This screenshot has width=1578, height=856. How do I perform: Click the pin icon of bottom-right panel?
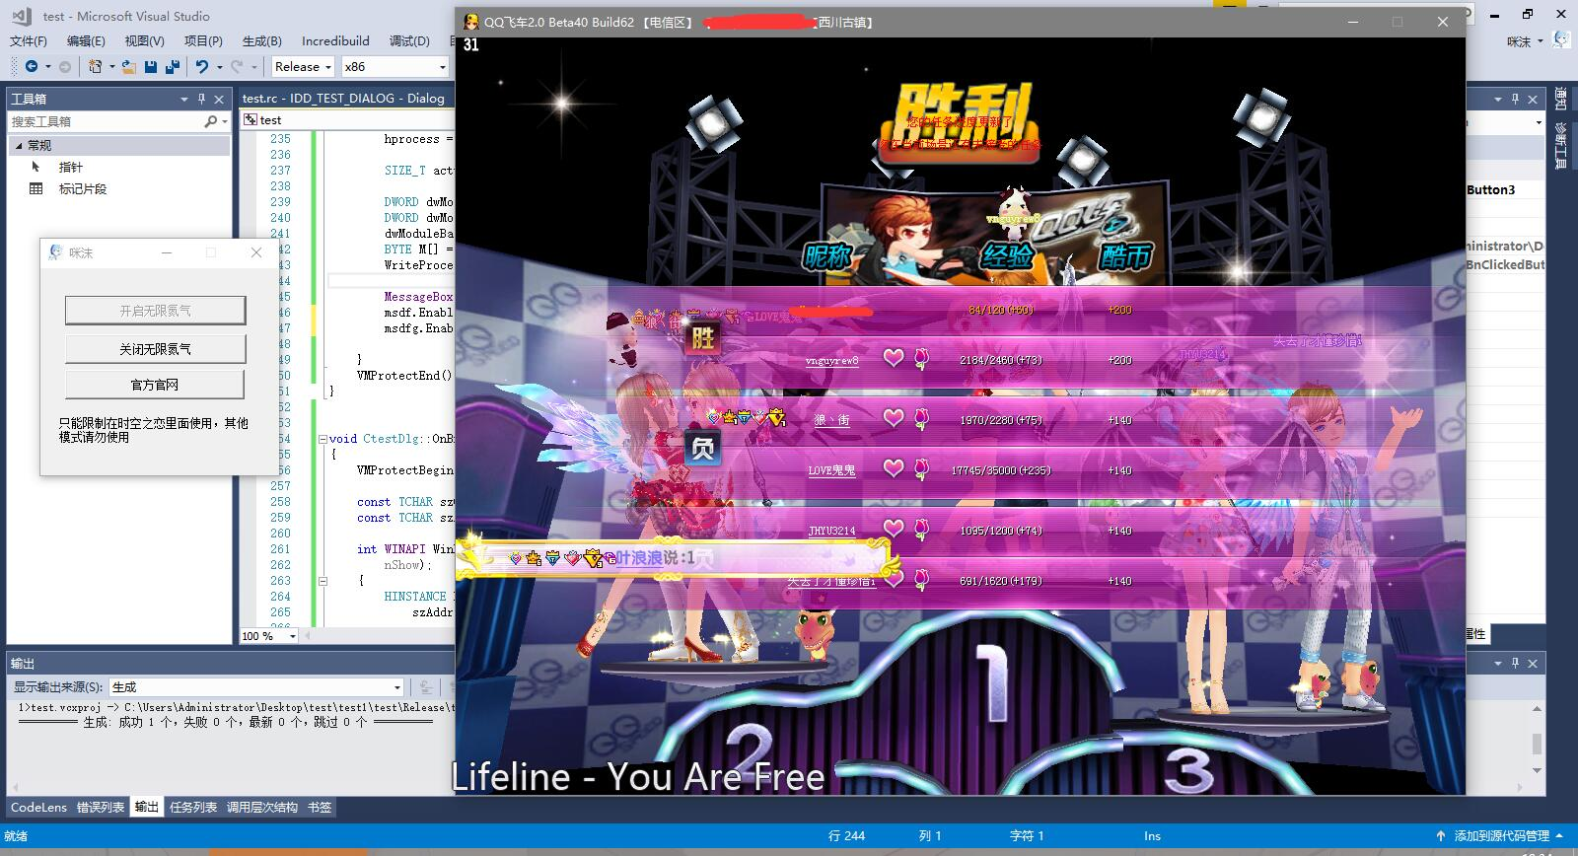tap(1516, 663)
